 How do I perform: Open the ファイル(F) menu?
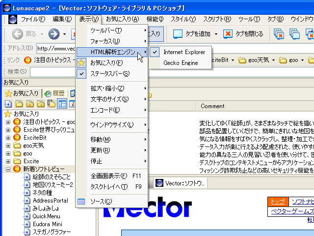(33, 19)
